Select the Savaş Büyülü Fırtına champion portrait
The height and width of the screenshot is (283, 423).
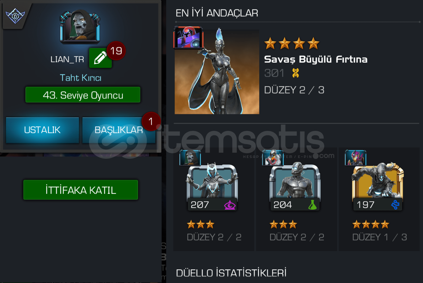(217, 72)
